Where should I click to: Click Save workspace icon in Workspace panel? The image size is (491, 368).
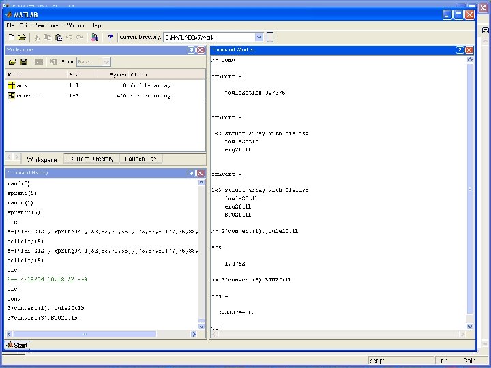click(23, 61)
